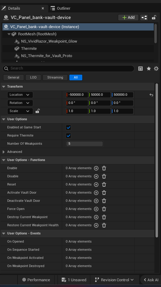The image size is (161, 287).
Task: Click the Location X value field
Action: 77,95
